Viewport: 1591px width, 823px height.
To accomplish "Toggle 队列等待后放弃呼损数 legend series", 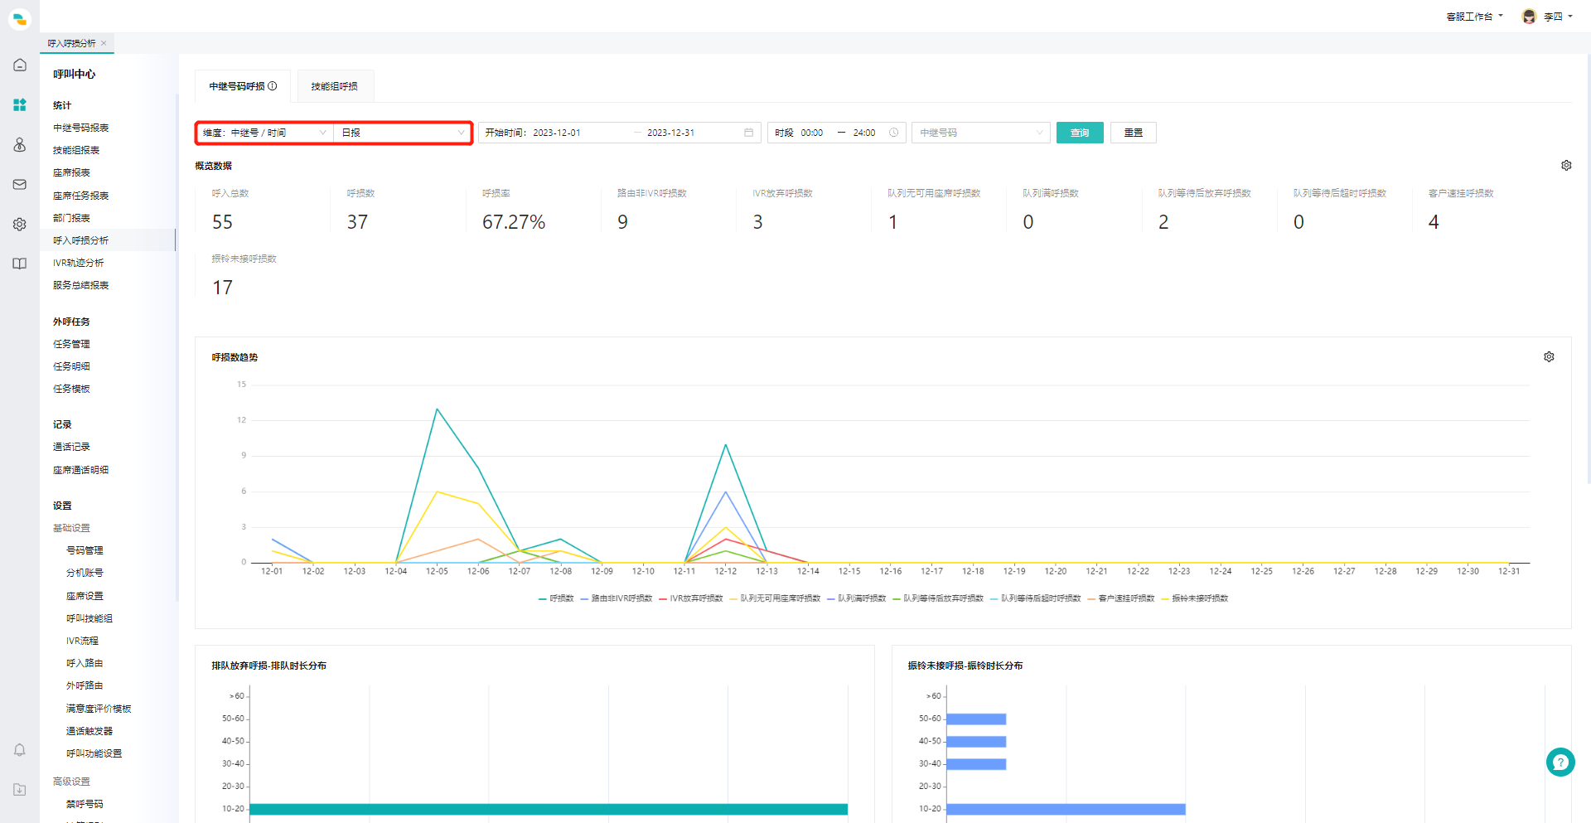I will click(938, 598).
